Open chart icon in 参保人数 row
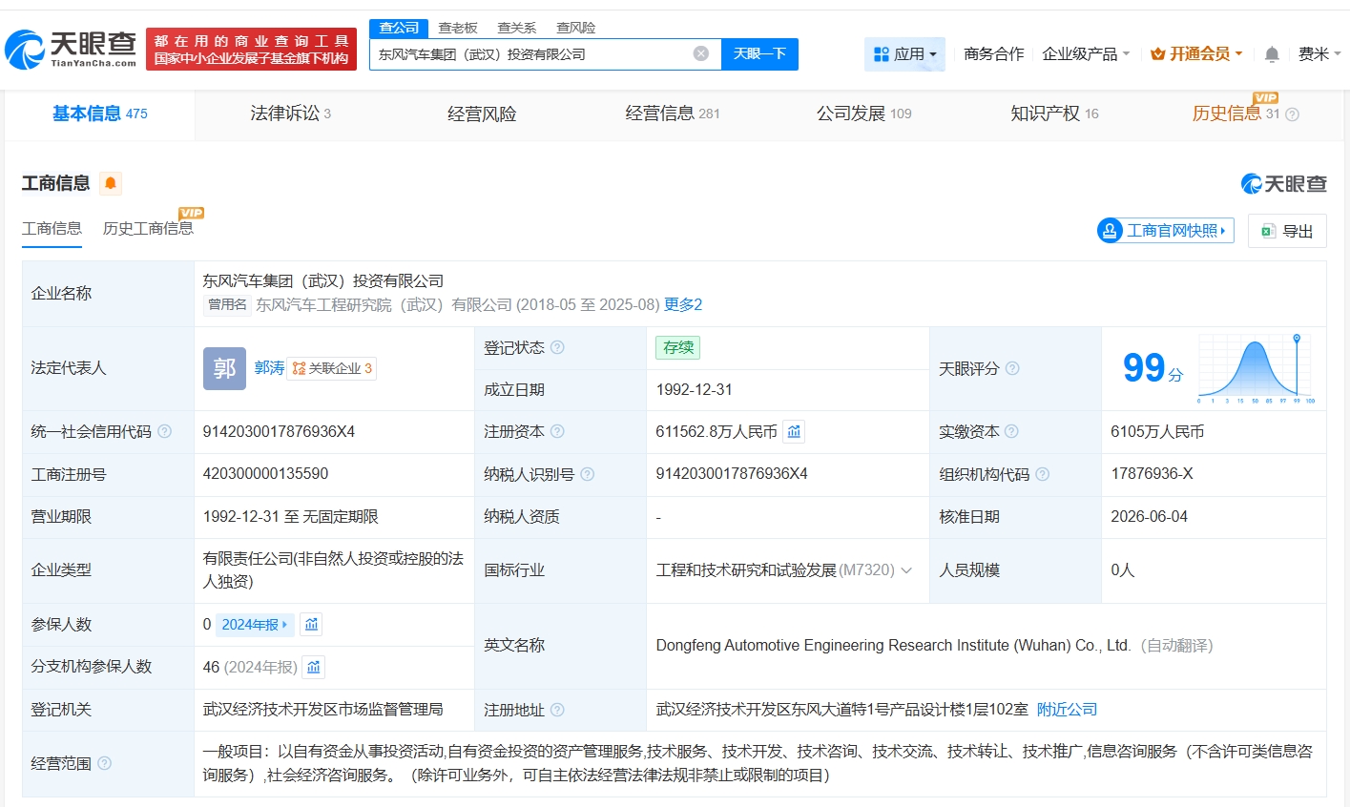The height and width of the screenshot is (807, 1350). coord(311,624)
